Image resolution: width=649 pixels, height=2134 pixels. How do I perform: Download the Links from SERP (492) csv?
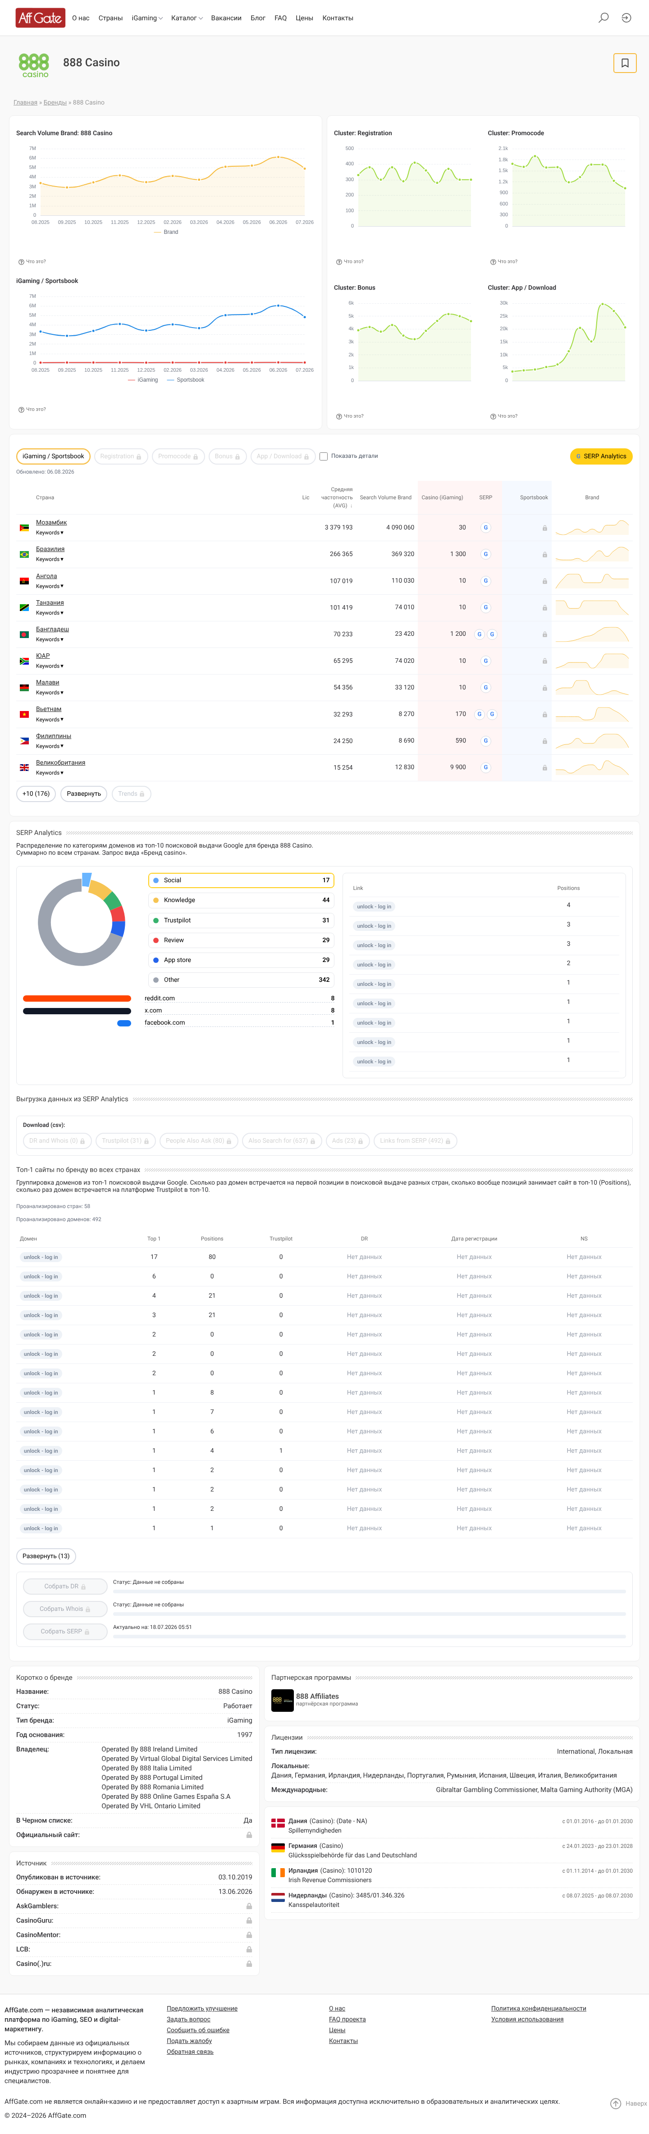point(415,1141)
